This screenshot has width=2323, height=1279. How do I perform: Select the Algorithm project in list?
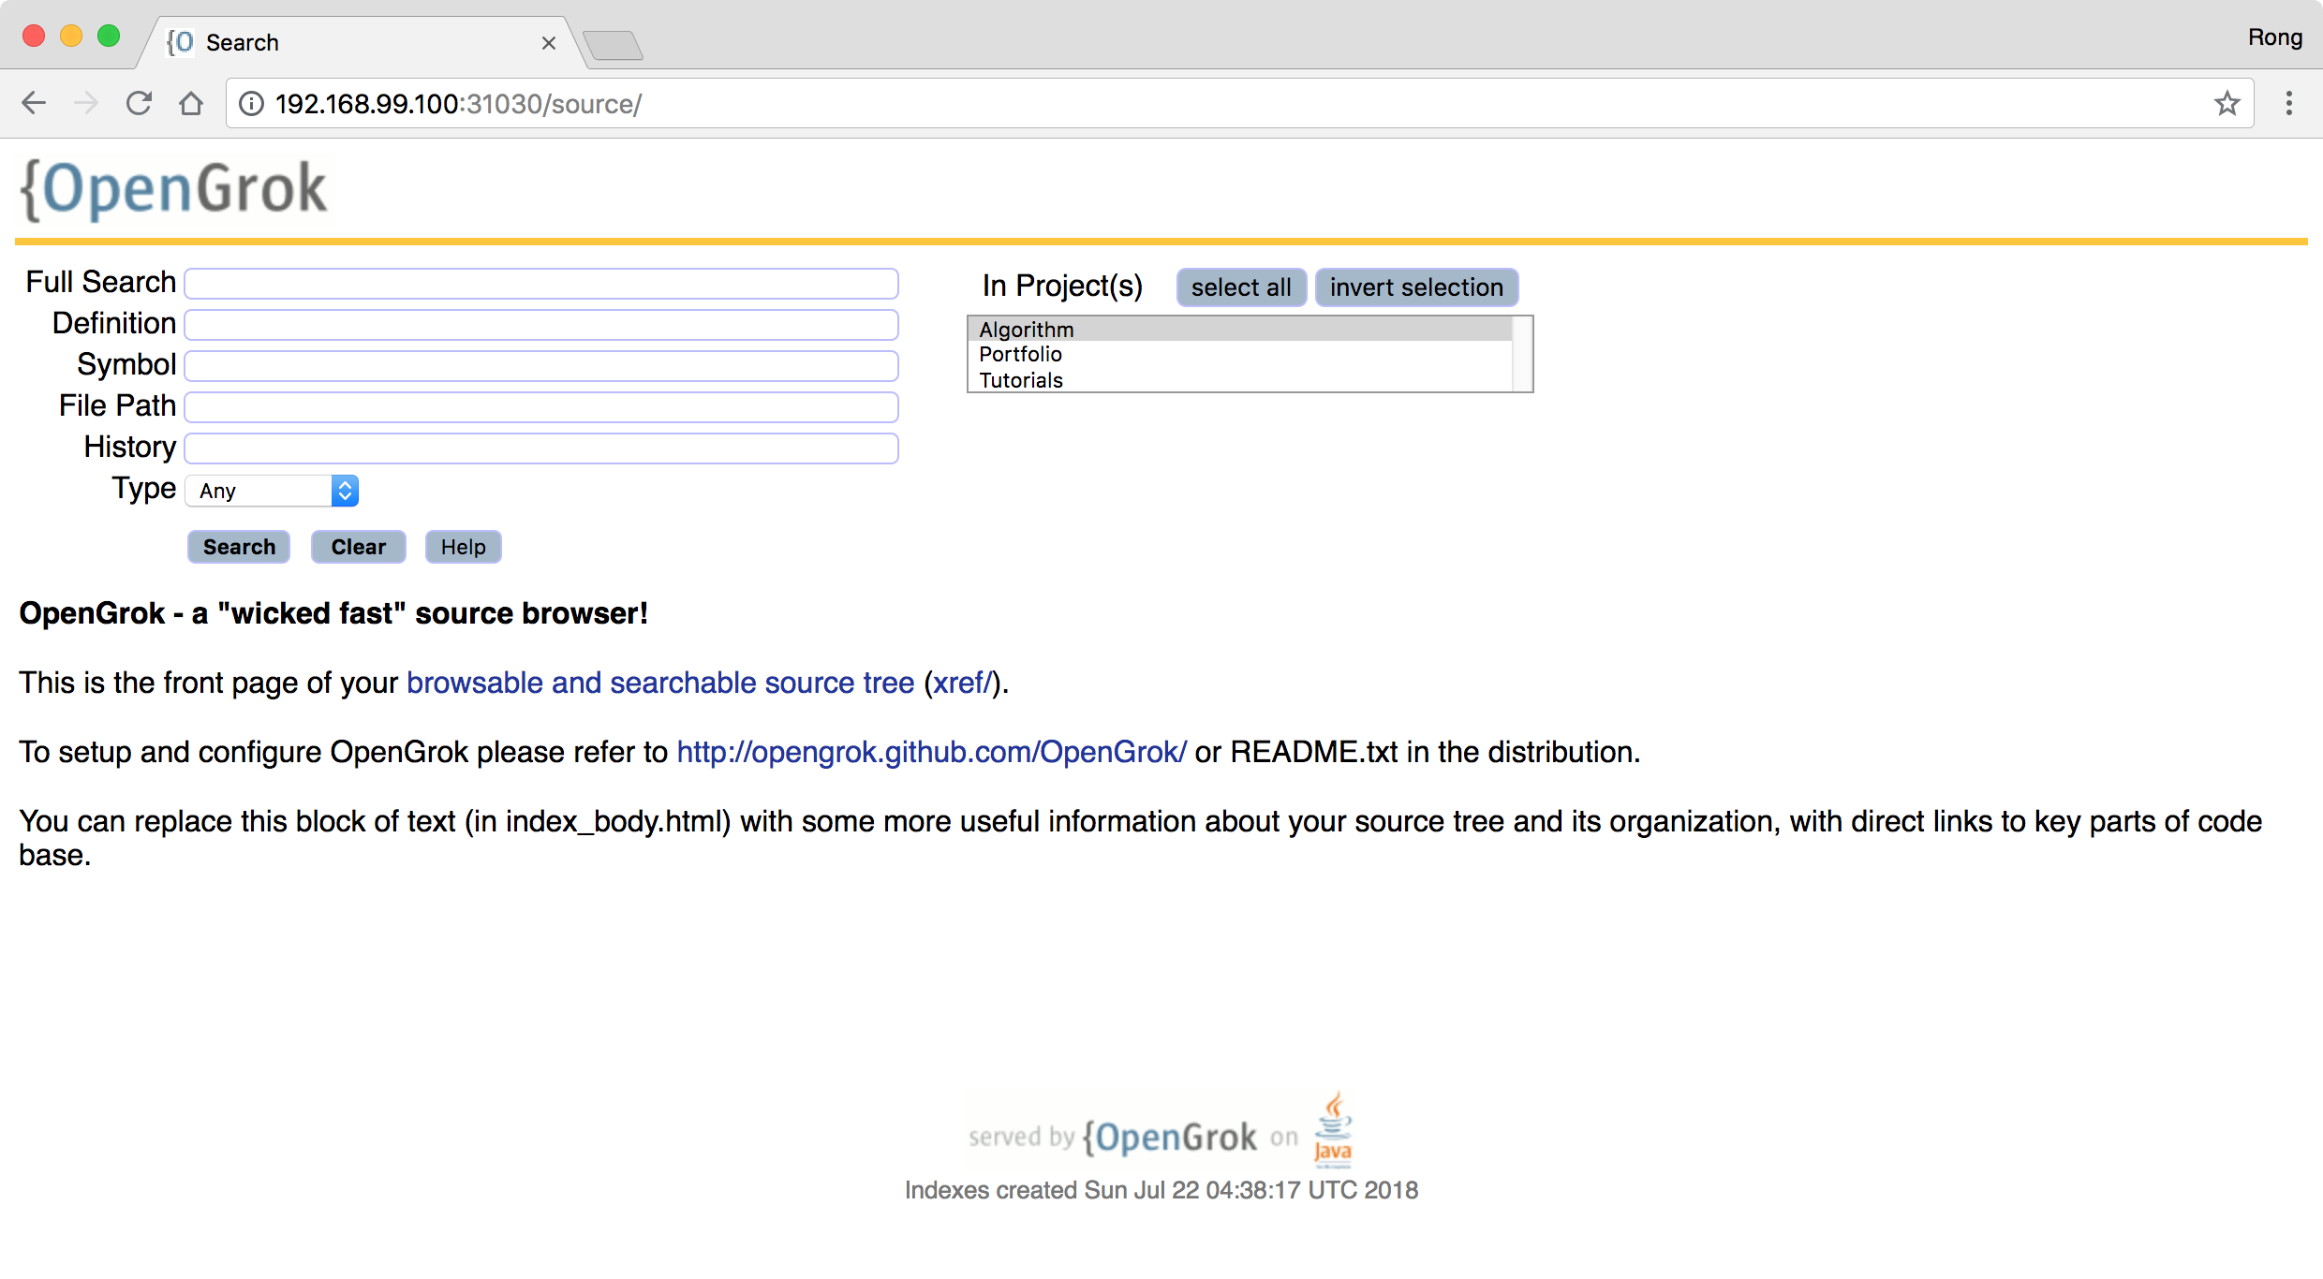[x=1240, y=330]
